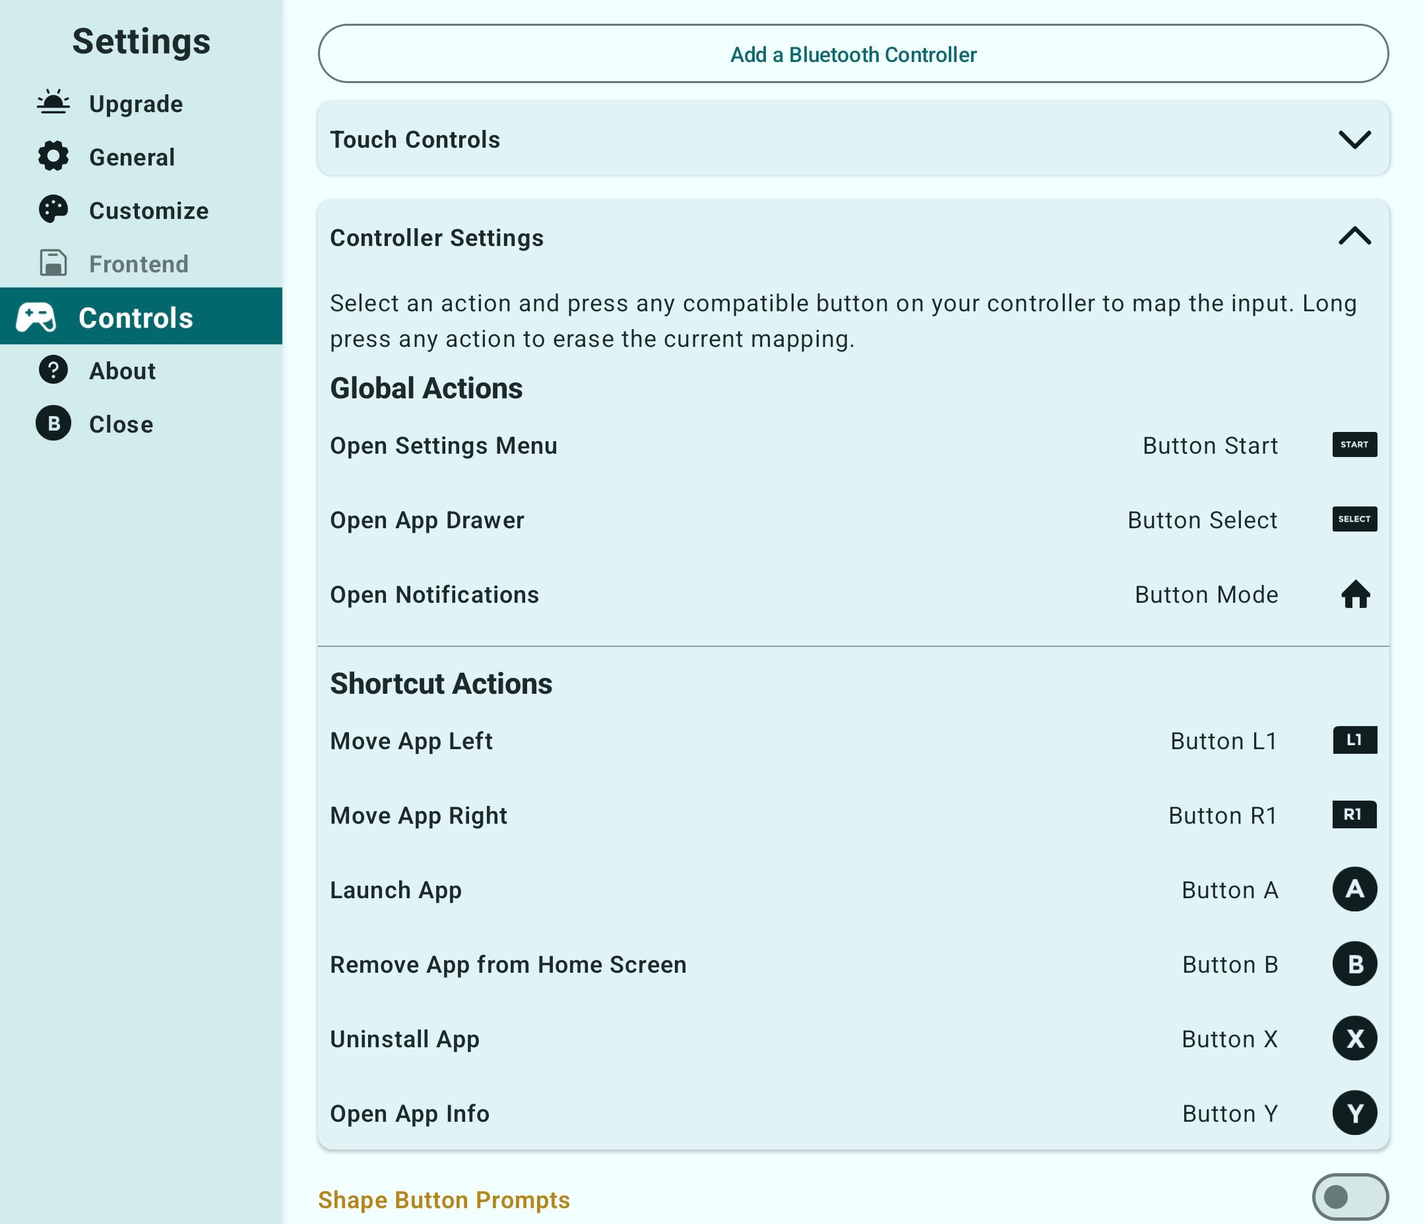Screen dimensions: 1425x1224
Task: Close the settings via Close label
Action: [x=121, y=424]
